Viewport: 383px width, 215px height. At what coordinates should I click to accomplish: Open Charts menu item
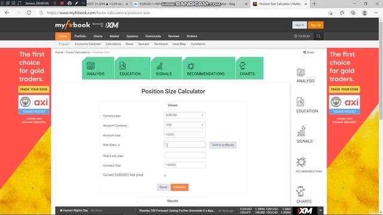pyautogui.click(x=98, y=36)
